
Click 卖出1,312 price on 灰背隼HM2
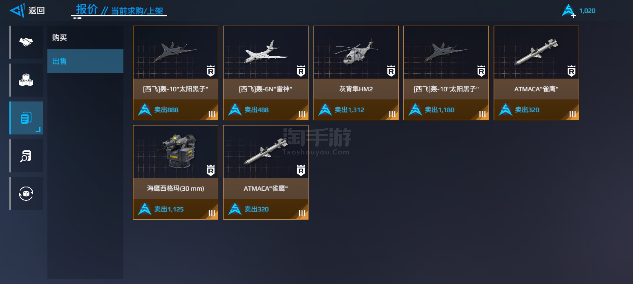point(349,110)
